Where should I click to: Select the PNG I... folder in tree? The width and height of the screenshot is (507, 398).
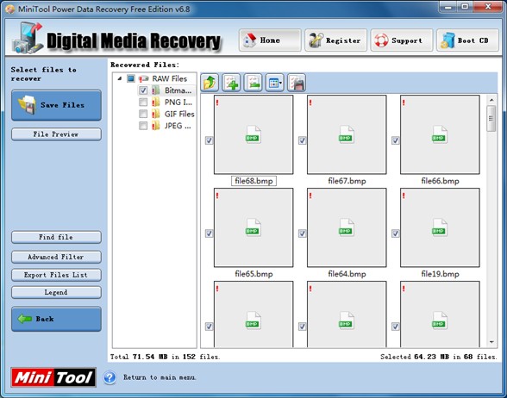[178, 103]
